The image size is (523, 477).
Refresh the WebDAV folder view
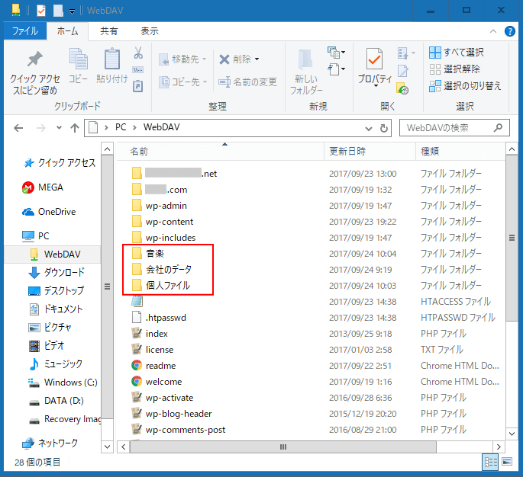click(384, 128)
